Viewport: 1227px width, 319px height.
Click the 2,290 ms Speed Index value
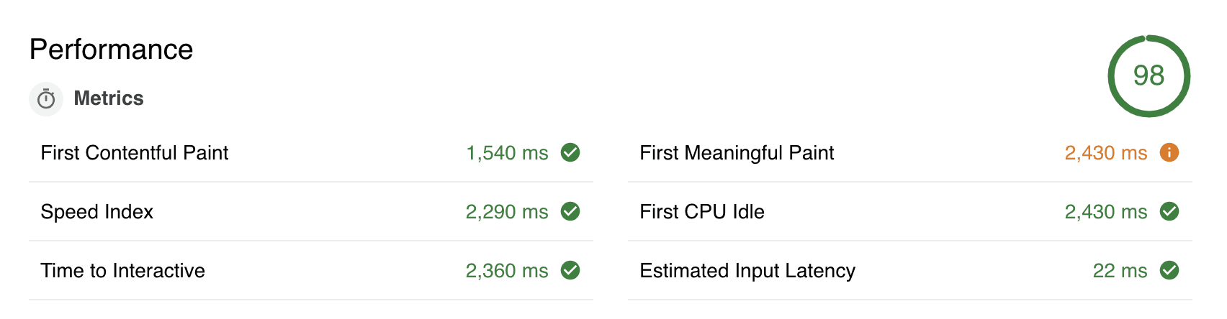pos(507,212)
